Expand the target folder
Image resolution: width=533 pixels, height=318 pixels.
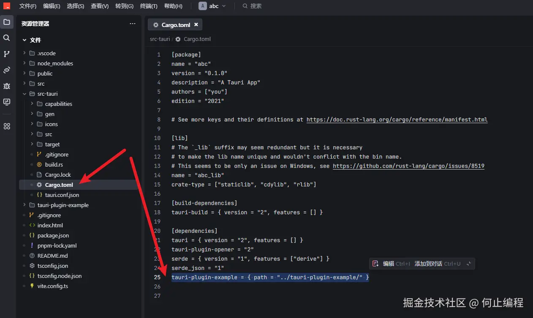[x=32, y=144]
